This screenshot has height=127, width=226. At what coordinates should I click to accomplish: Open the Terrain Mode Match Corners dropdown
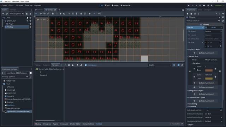211,60
